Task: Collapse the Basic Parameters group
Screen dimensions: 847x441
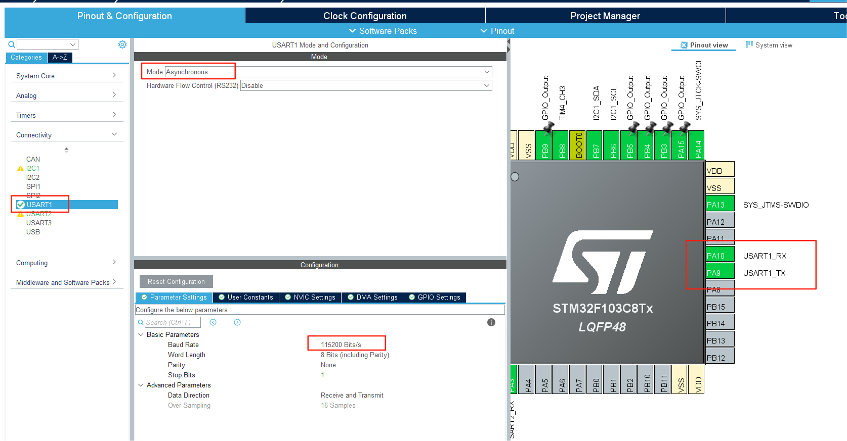Action: 141,334
